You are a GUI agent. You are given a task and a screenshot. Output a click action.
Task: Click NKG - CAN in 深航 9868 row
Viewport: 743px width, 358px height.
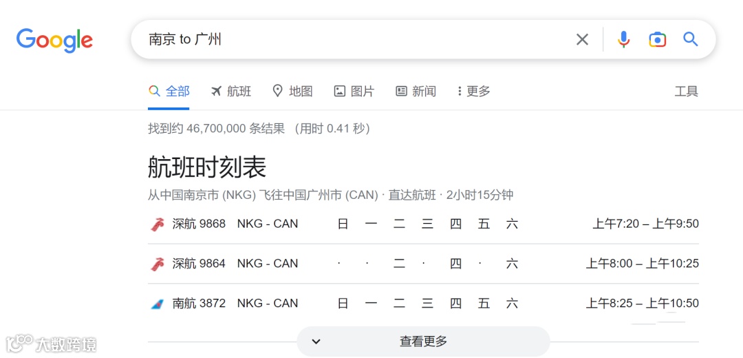268,223
